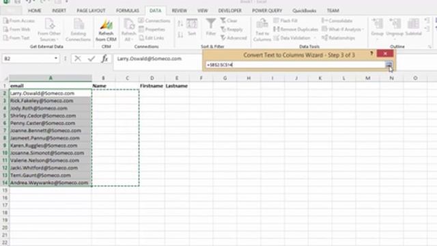437x246 pixels.
Task: Open the INSERT ribbon tab
Action: pos(59,11)
